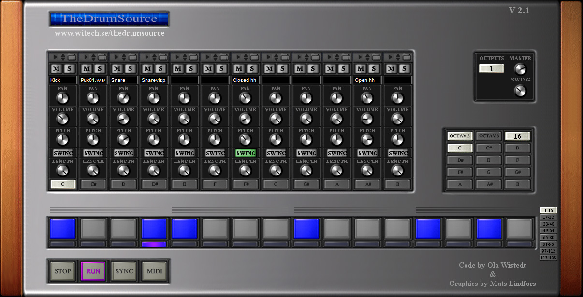
Task: Enable SWING on the Kick channel
Action: pos(63,153)
